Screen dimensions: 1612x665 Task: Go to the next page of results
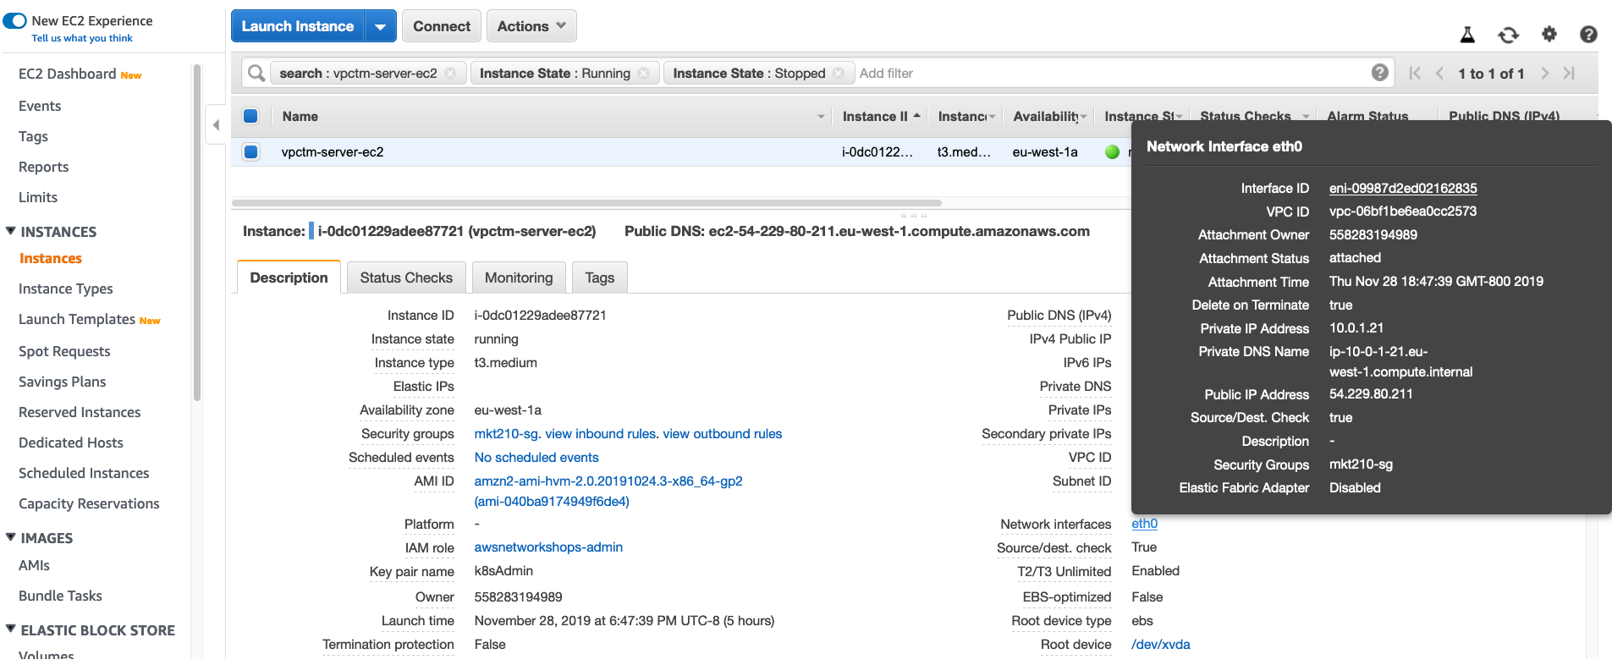(x=1545, y=74)
